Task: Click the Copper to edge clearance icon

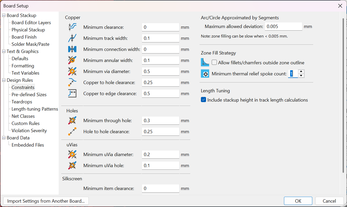Action: 72,94
